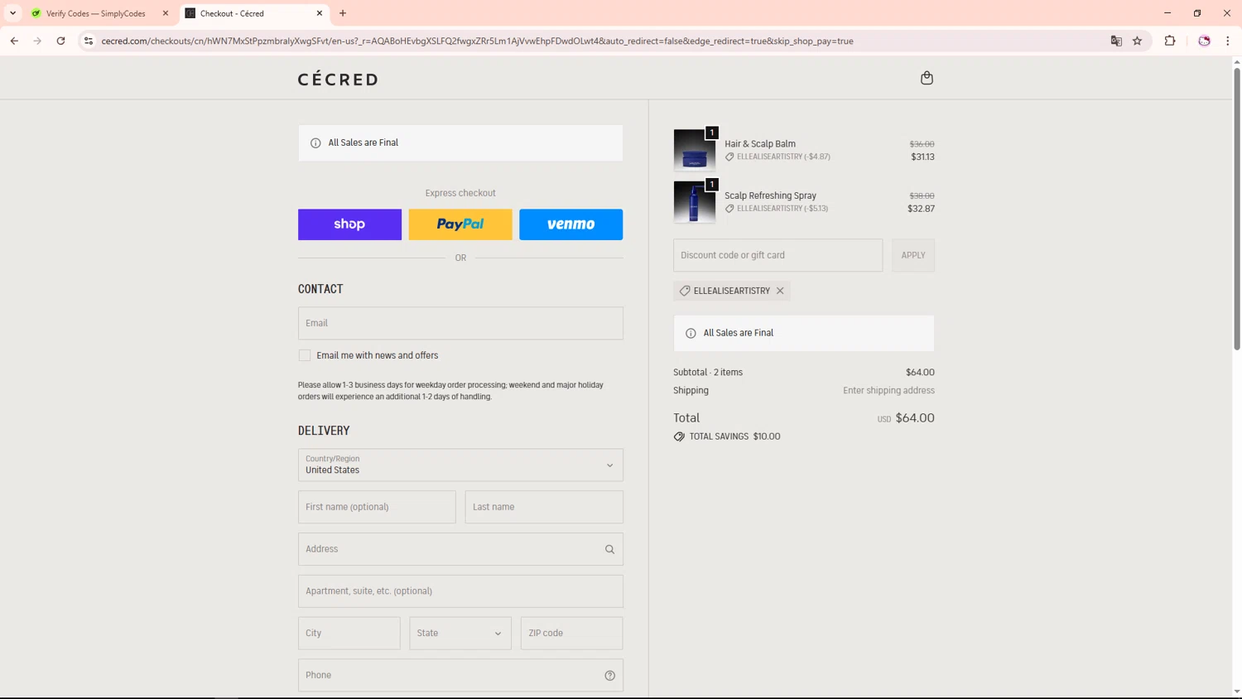Image resolution: width=1242 pixels, height=699 pixels.
Task: Click the Apartment, suite field
Action: click(460, 591)
